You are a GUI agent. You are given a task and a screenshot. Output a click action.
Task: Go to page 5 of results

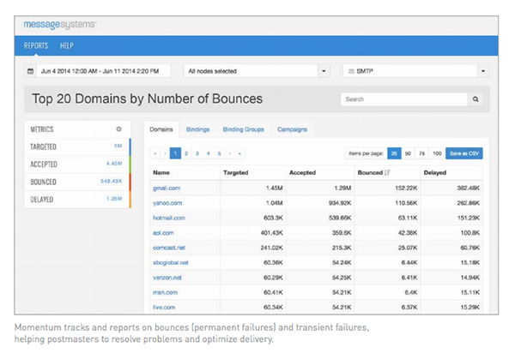(x=219, y=153)
